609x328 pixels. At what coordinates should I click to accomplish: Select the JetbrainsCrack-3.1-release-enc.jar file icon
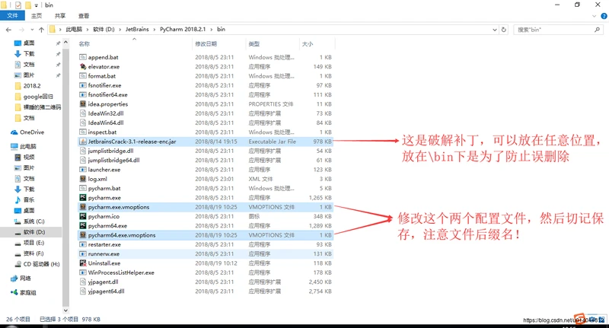point(83,142)
